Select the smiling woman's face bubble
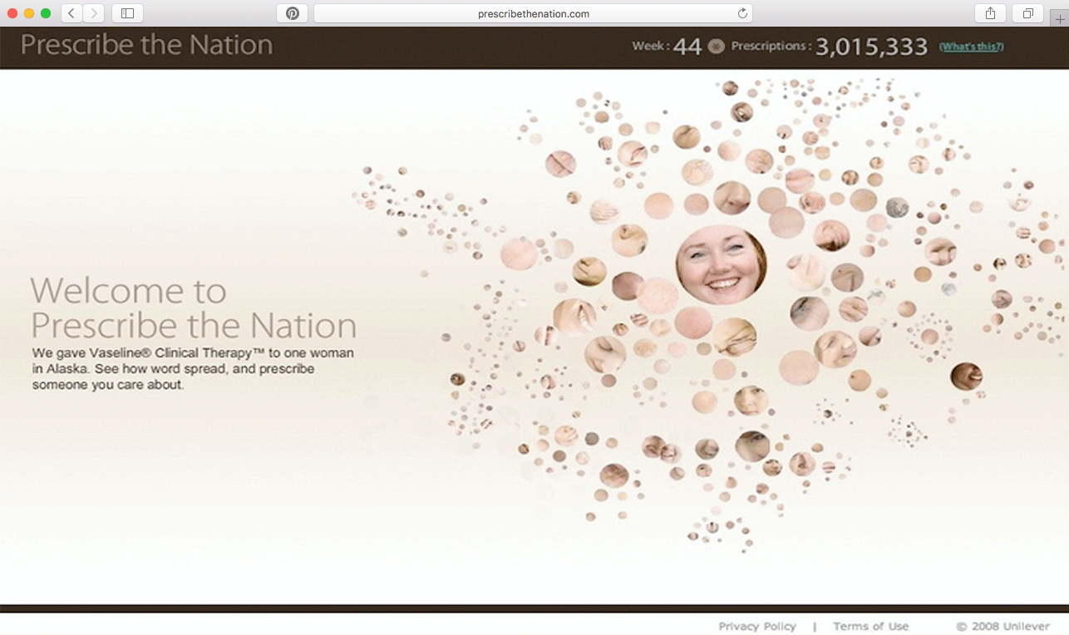The width and height of the screenshot is (1069, 635). (722, 264)
